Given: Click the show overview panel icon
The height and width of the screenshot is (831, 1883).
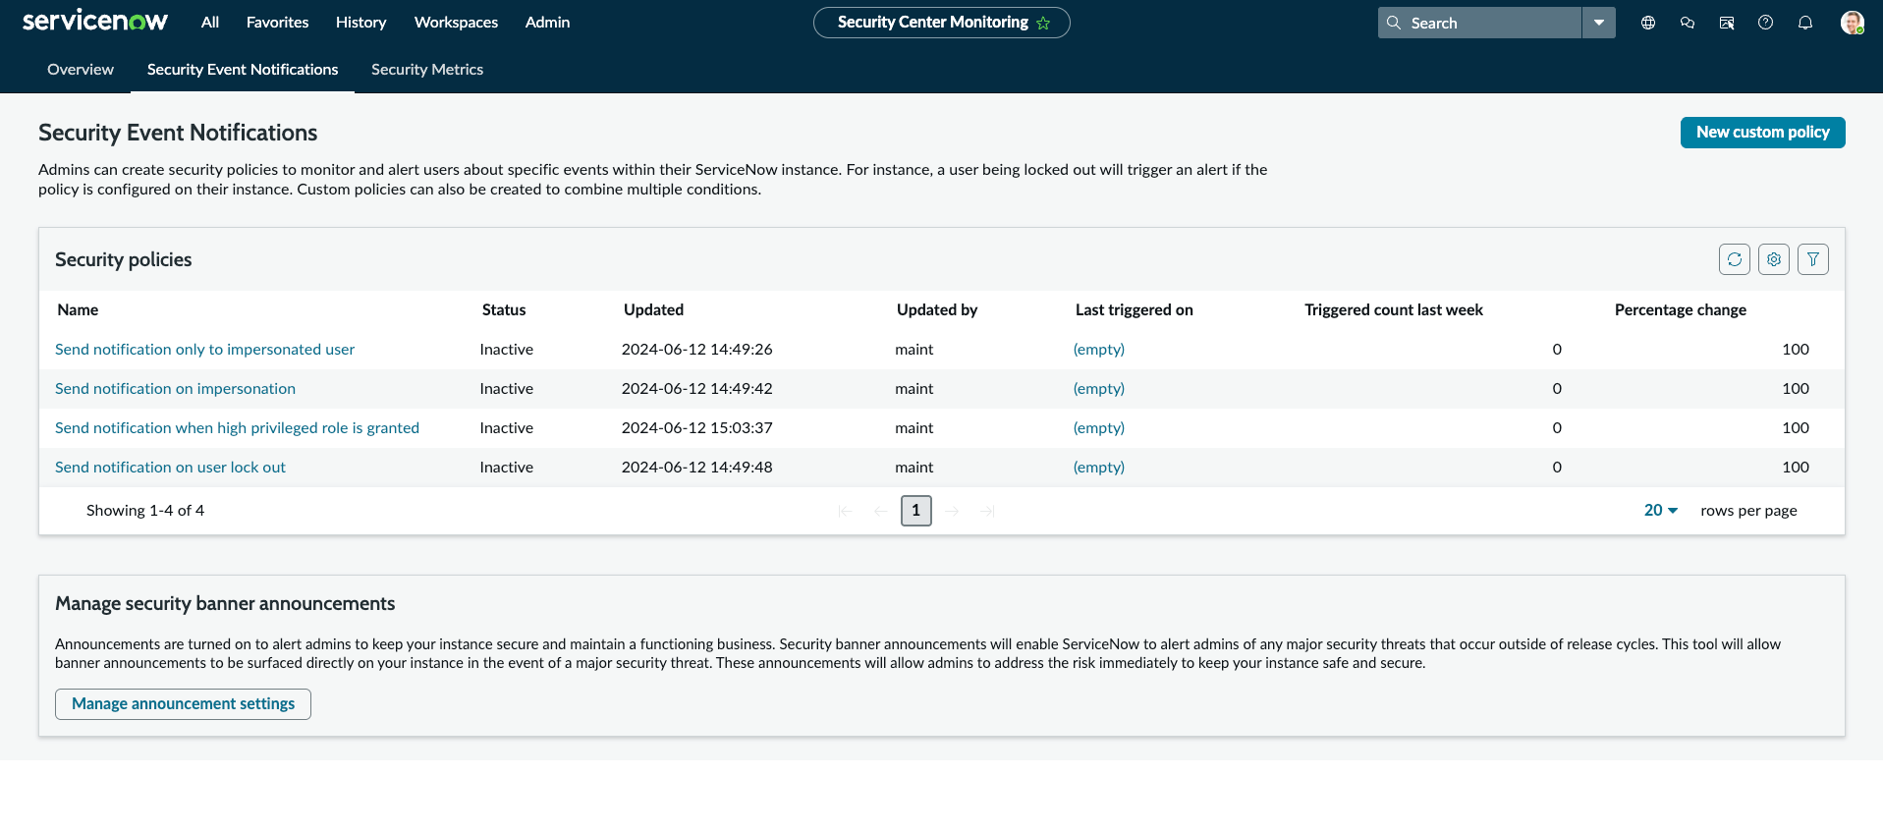Looking at the screenshot, I should point(1727,23).
